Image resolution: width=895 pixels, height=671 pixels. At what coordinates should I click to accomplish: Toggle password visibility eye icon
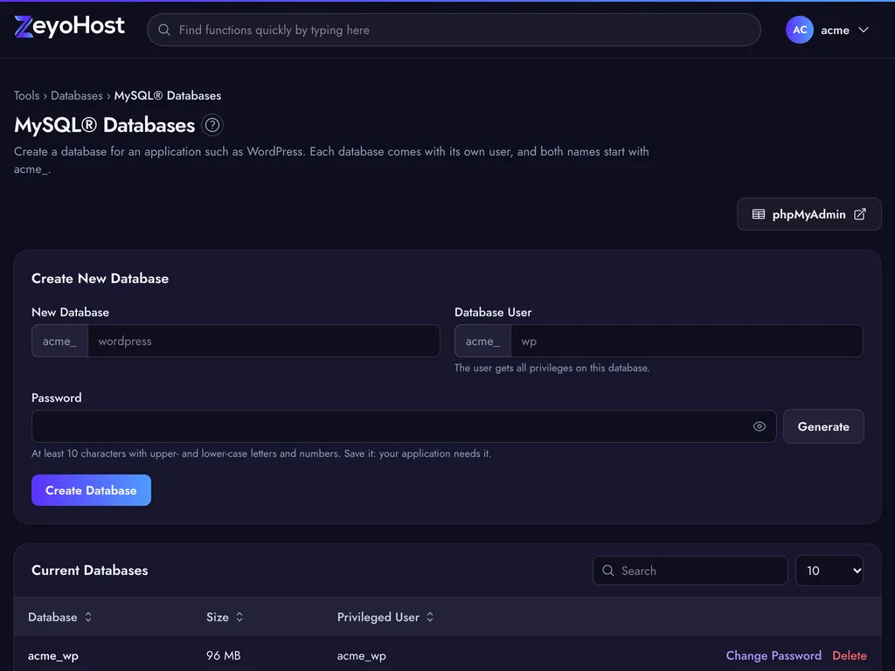coord(759,426)
